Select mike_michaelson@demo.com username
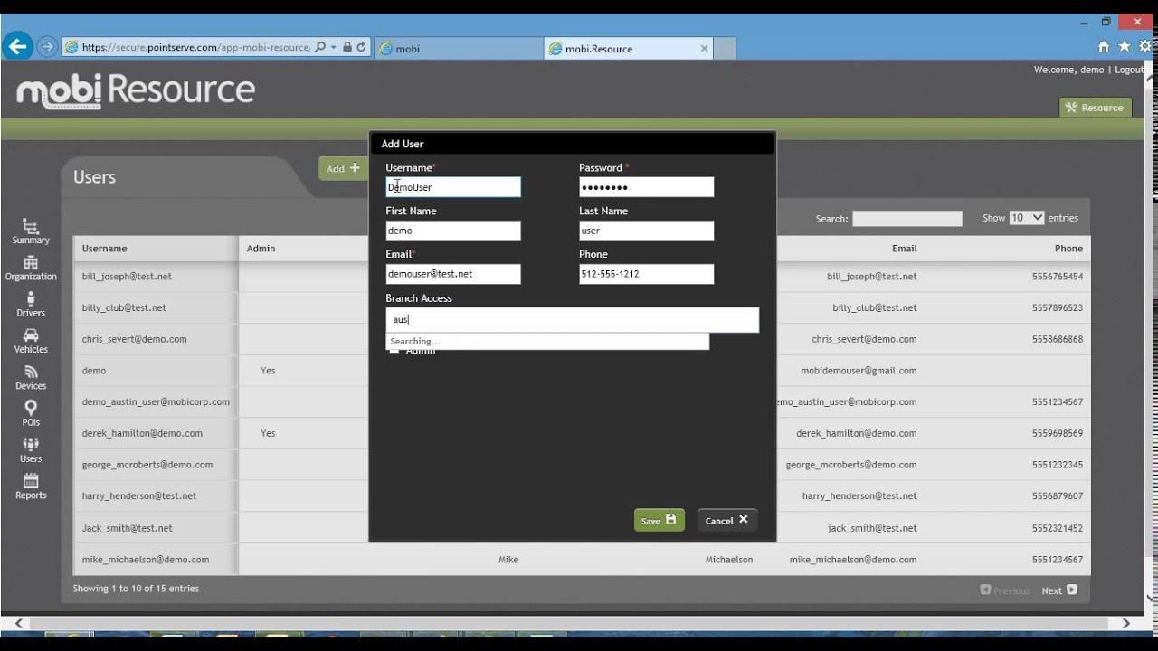 pos(146,560)
